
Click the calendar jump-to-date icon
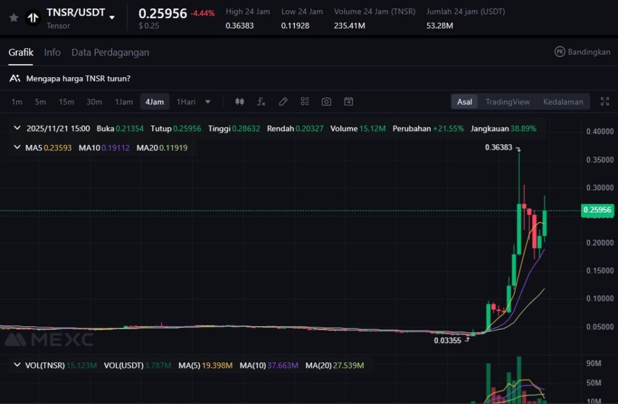coord(348,101)
